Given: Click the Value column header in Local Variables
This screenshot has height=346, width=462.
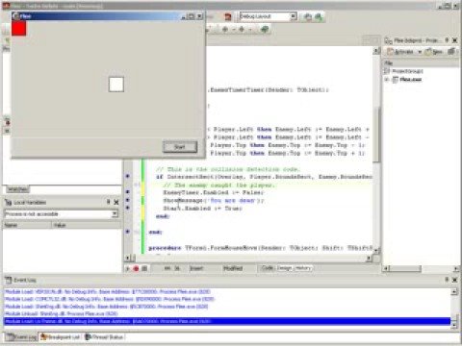Looking at the screenshot, I should [x=86, y=225].
